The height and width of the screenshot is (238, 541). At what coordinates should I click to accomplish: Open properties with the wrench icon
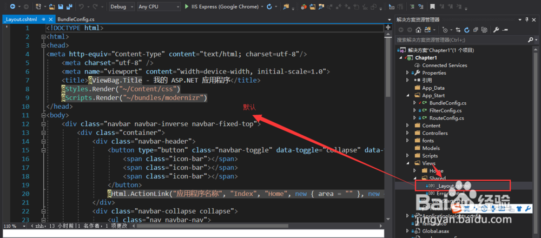pyautogui.click(x=496, y=30)
